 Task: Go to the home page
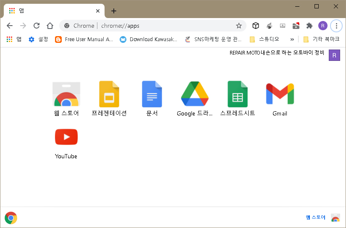tap(50, 26)
